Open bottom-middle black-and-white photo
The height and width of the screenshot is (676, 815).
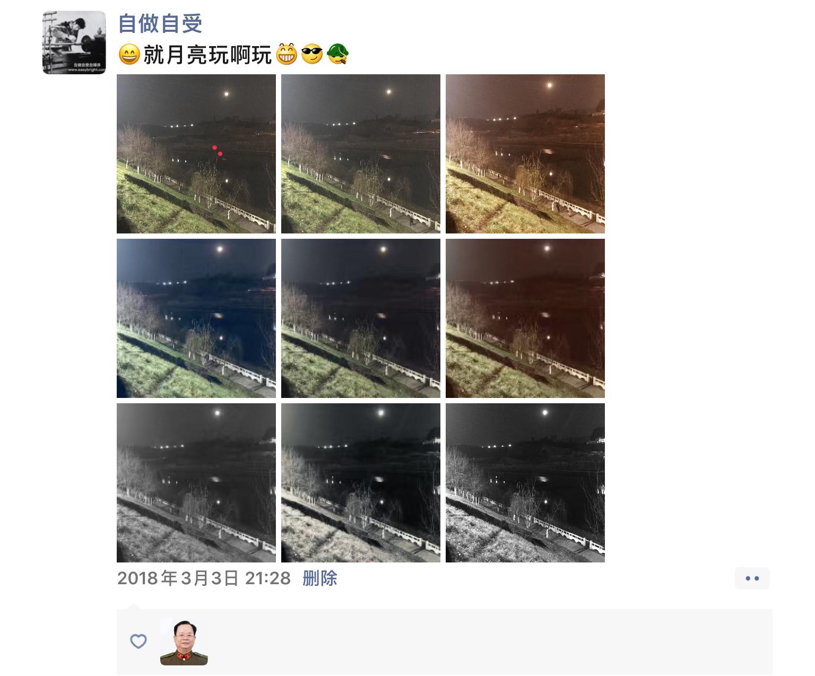point(361,483)
